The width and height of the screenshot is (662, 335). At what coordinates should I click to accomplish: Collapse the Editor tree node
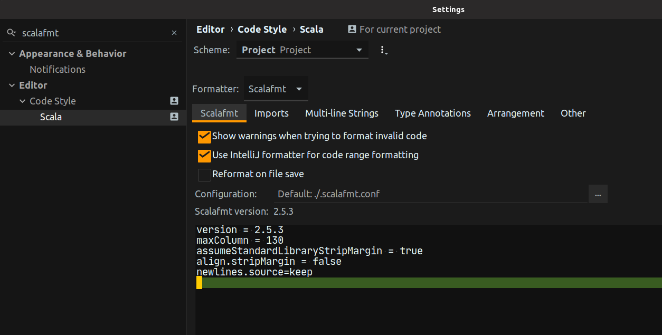pyautogui.click(x=12, y=85)
